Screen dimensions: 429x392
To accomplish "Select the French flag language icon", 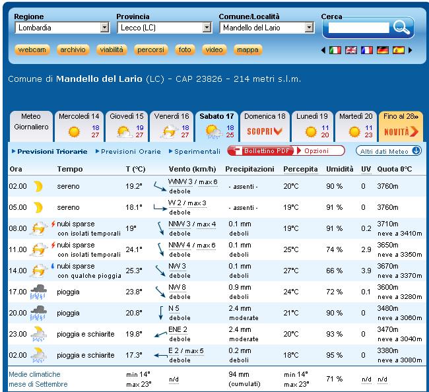I will (366, 50).
